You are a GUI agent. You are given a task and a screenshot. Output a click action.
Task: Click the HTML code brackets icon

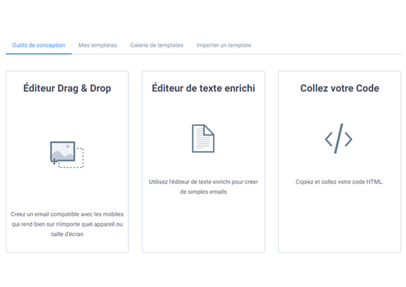click(339, 138)
